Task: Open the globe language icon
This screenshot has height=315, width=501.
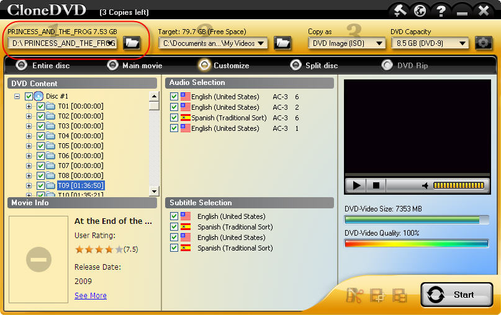Action: tap(420, 11)
